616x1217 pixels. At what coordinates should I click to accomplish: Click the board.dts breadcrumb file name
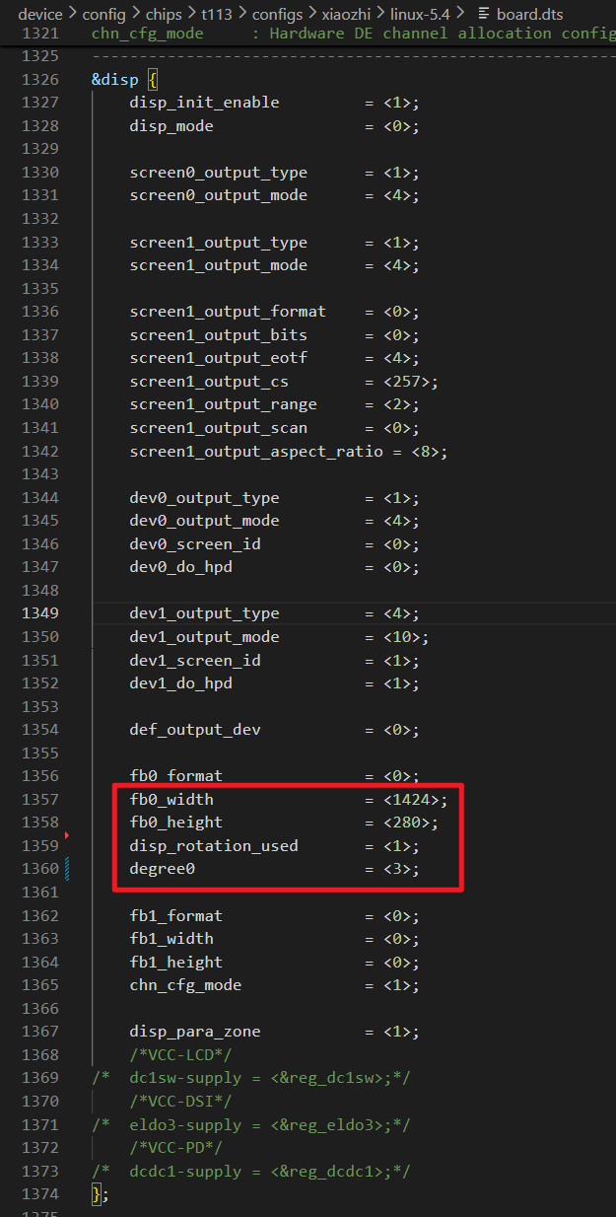coord(530,14)
